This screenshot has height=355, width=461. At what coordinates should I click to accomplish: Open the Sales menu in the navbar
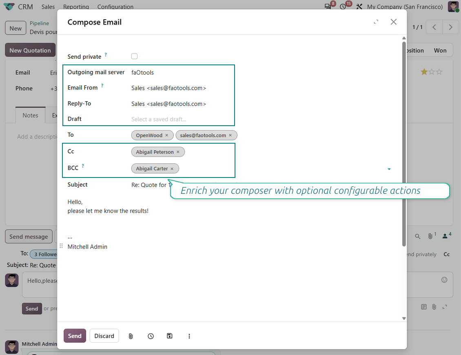[x=48, y=7]
